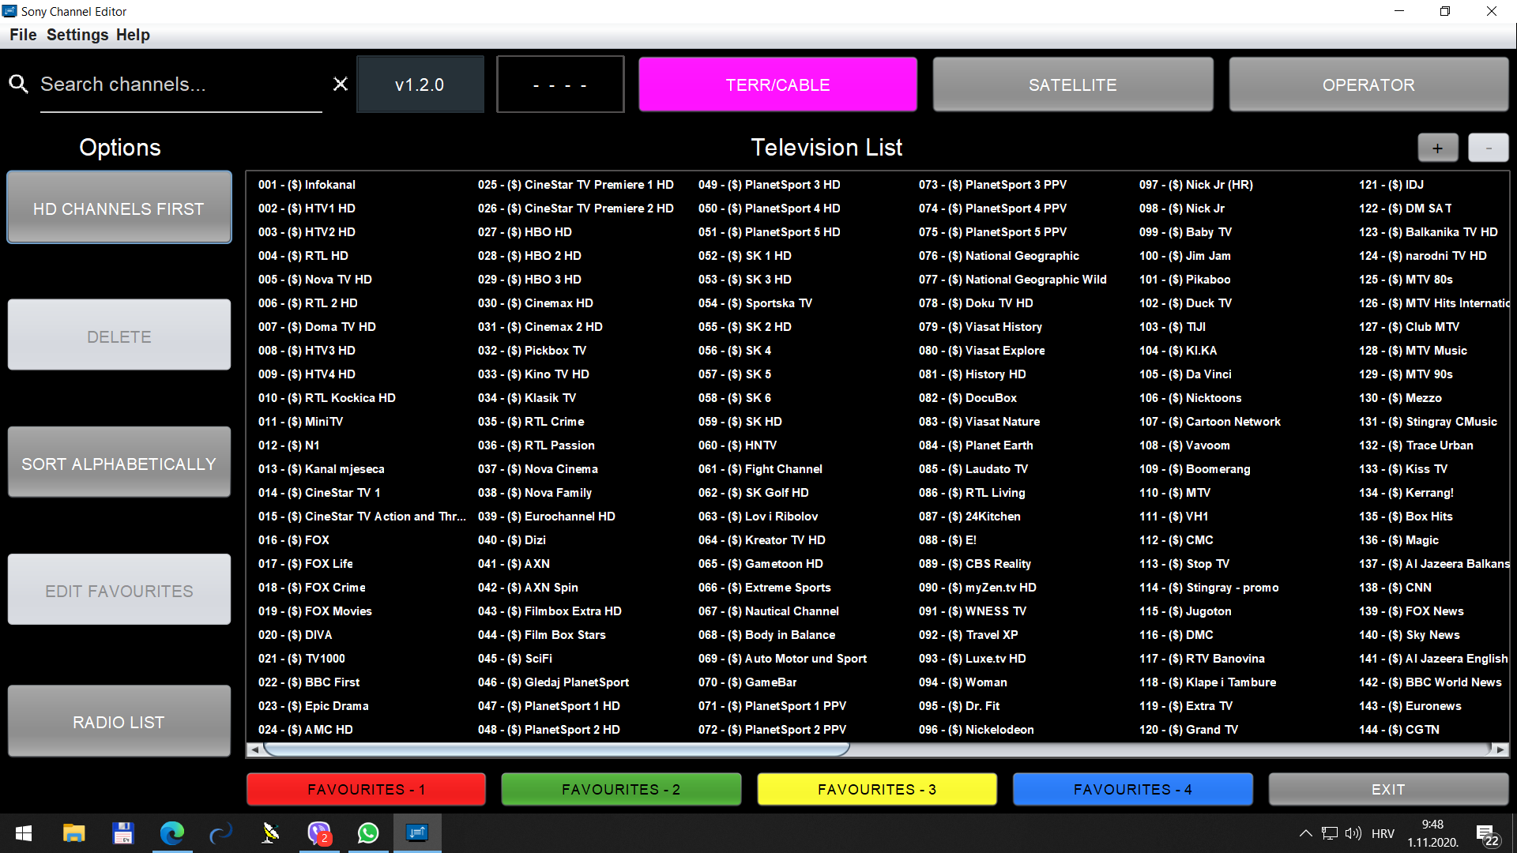
Task: Switch to TERR/CABLE mode
Action: [777, 84]
